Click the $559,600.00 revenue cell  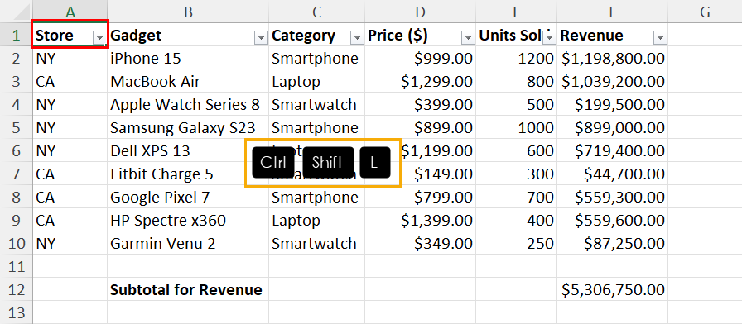point(612,220)
